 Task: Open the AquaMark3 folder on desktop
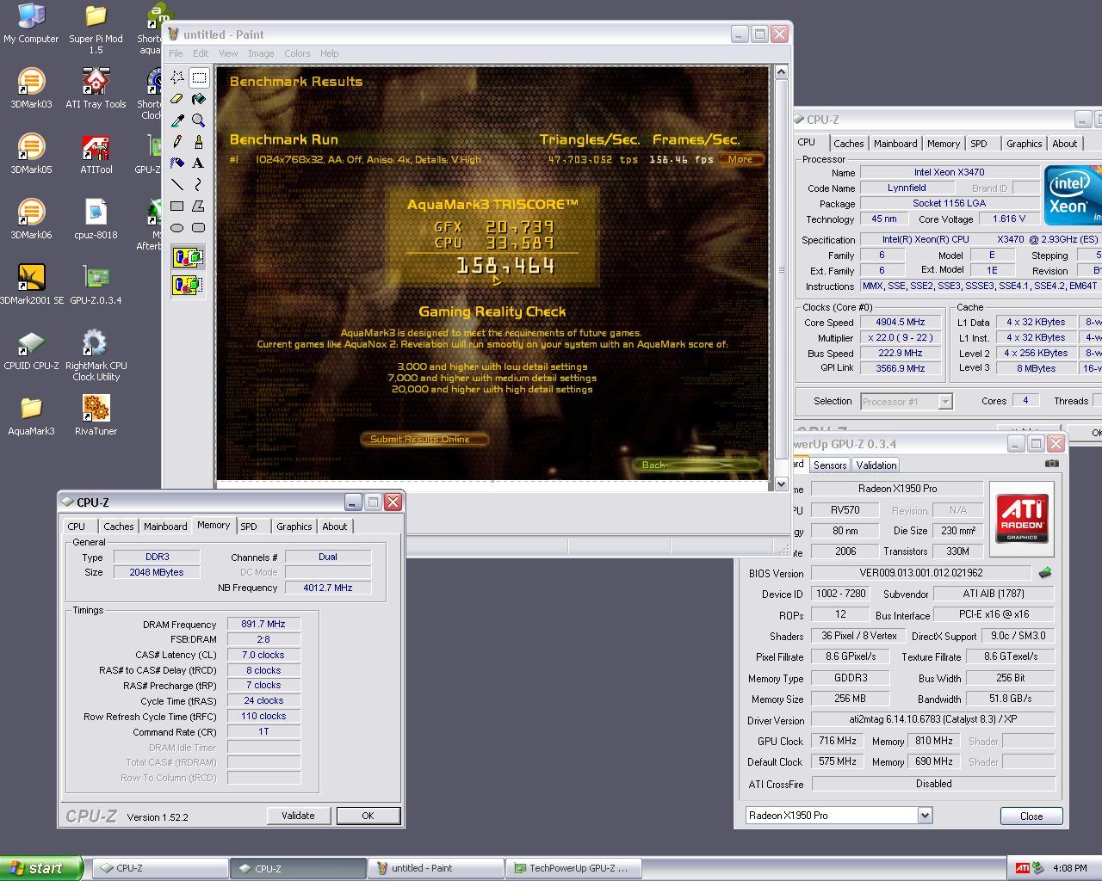[x=31, y=416]
